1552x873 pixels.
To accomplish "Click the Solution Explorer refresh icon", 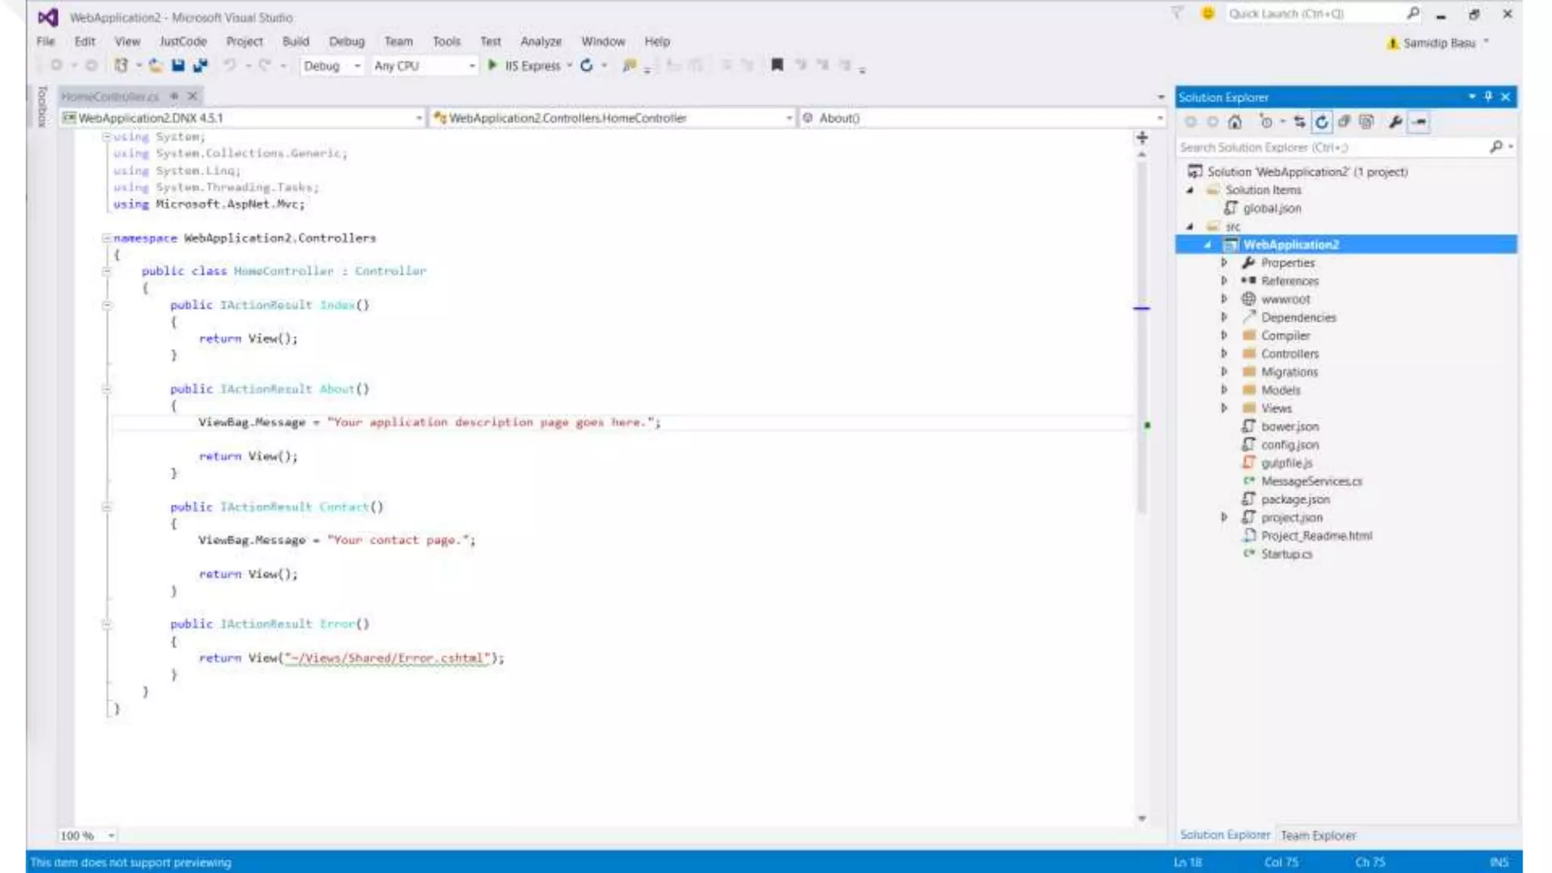I will pyautogui.click(x=1322, y=122).
